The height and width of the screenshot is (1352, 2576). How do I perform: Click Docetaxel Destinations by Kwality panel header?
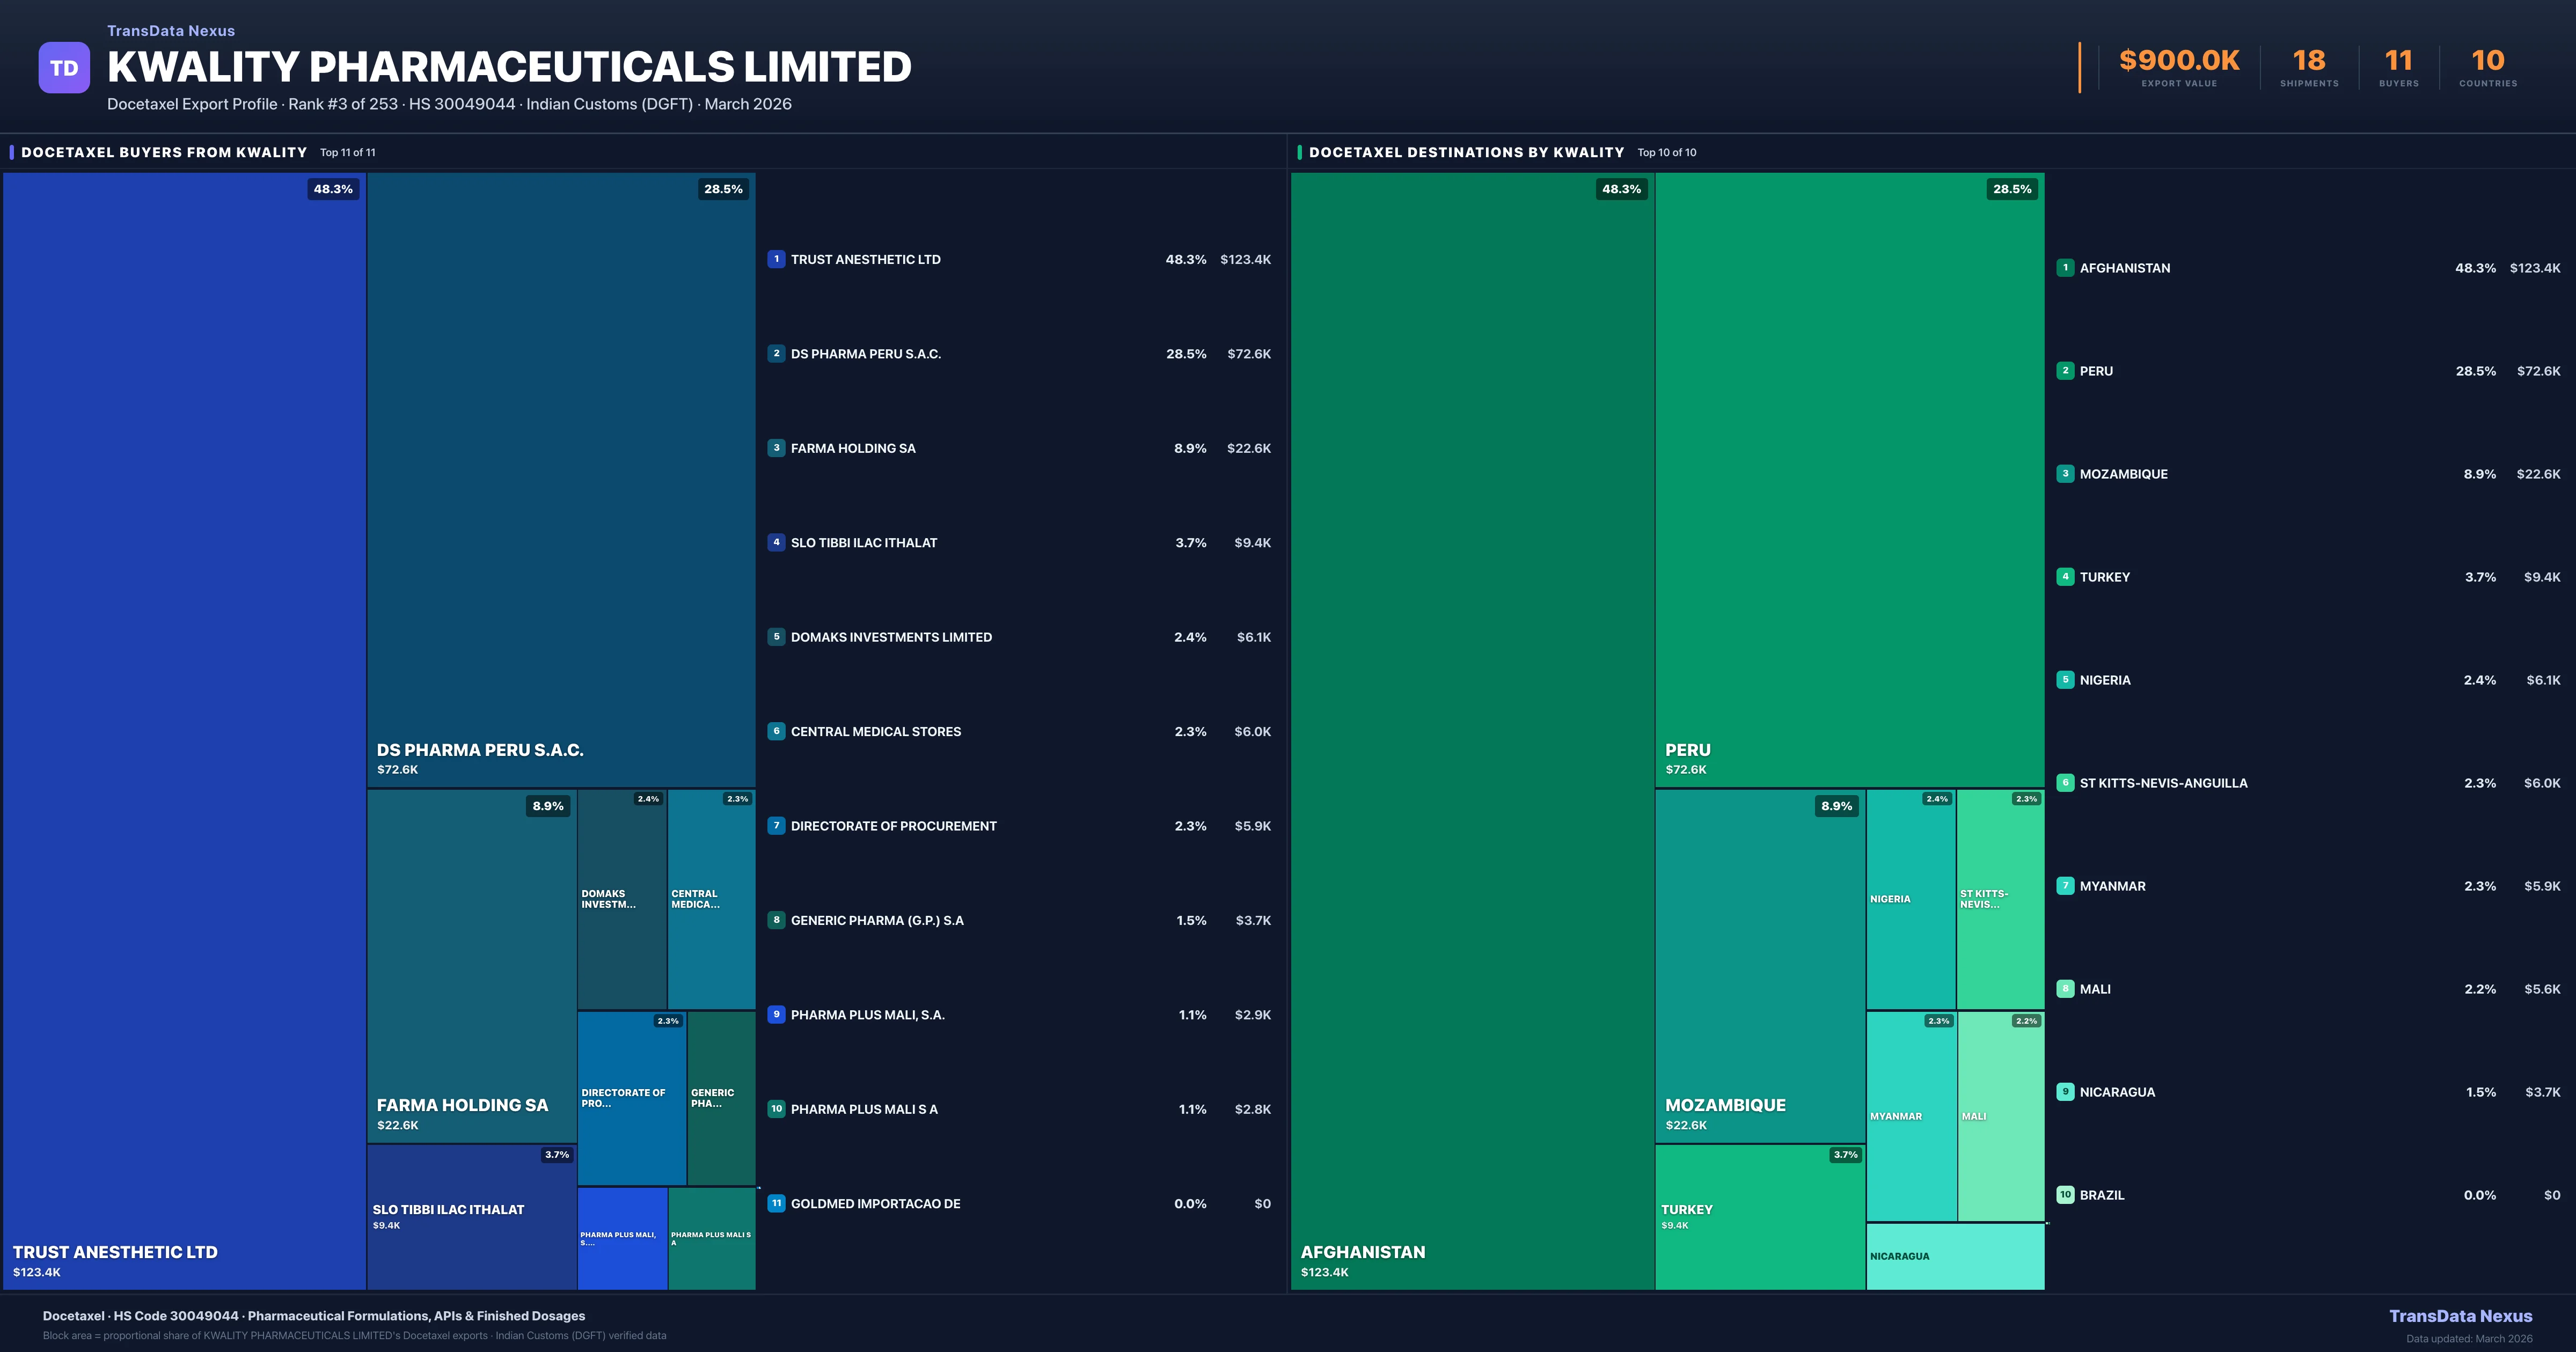(x=1466, y=152)
